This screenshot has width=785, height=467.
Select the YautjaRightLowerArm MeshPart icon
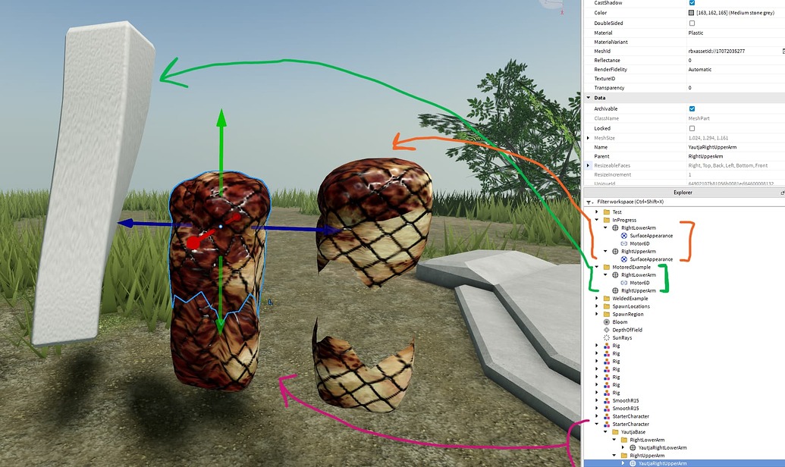click(x=633, y=447)
